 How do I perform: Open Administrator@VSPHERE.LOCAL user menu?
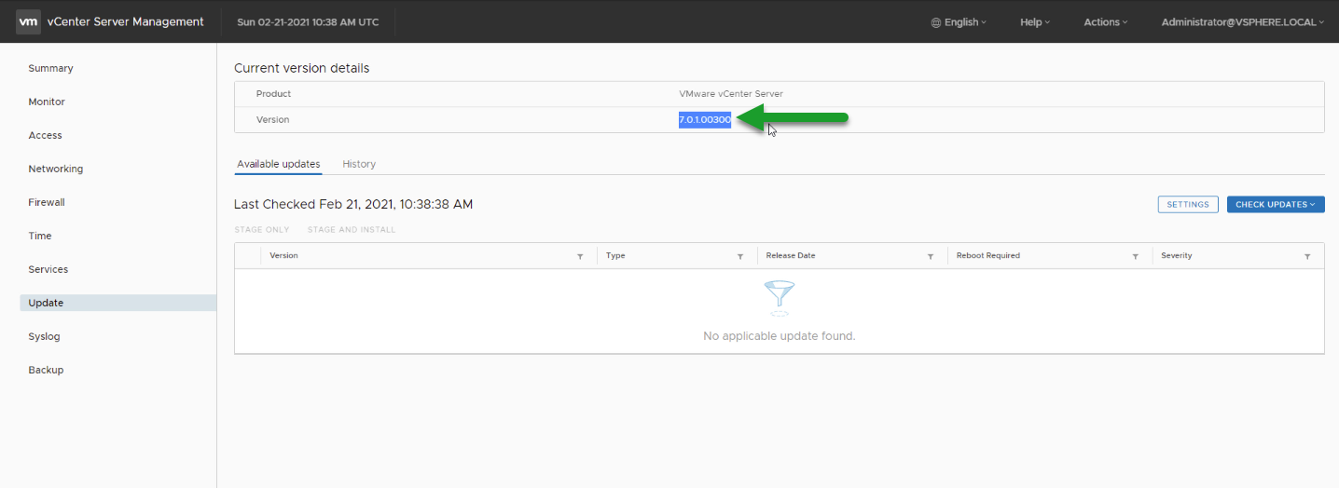pos(1243,22)
